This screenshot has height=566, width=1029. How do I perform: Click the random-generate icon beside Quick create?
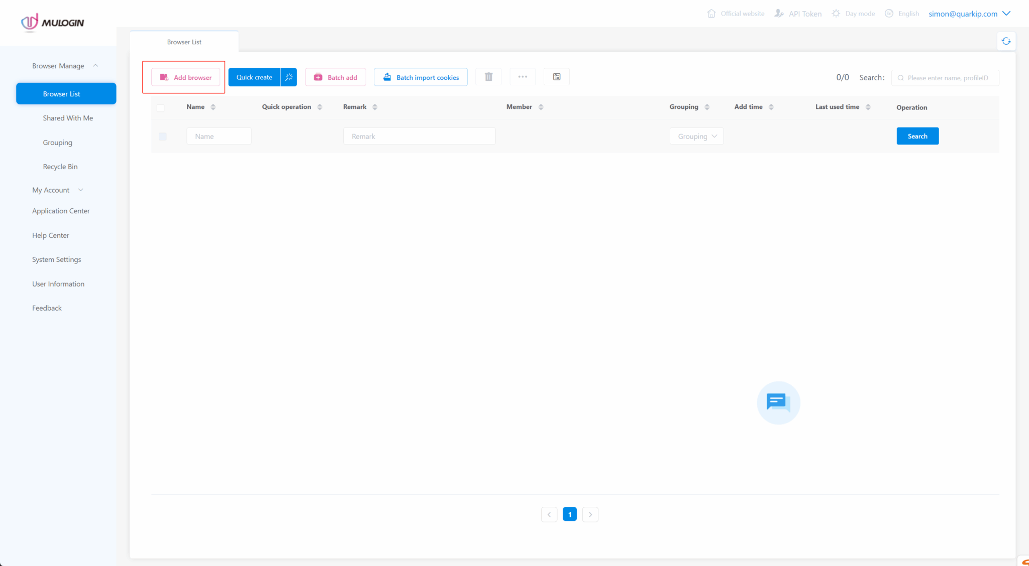point(288,77)
